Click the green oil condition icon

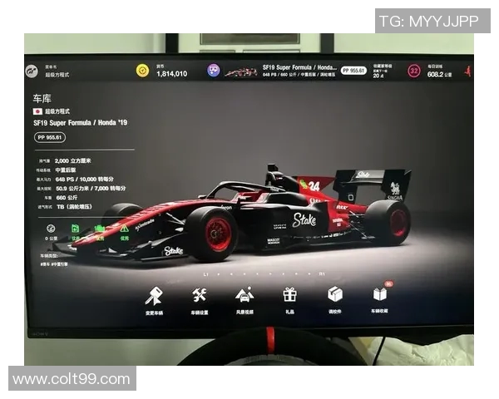tap(76, 228)
